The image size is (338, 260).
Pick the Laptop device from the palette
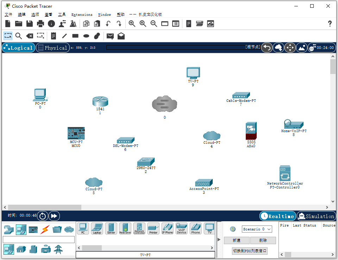(97, 229)
